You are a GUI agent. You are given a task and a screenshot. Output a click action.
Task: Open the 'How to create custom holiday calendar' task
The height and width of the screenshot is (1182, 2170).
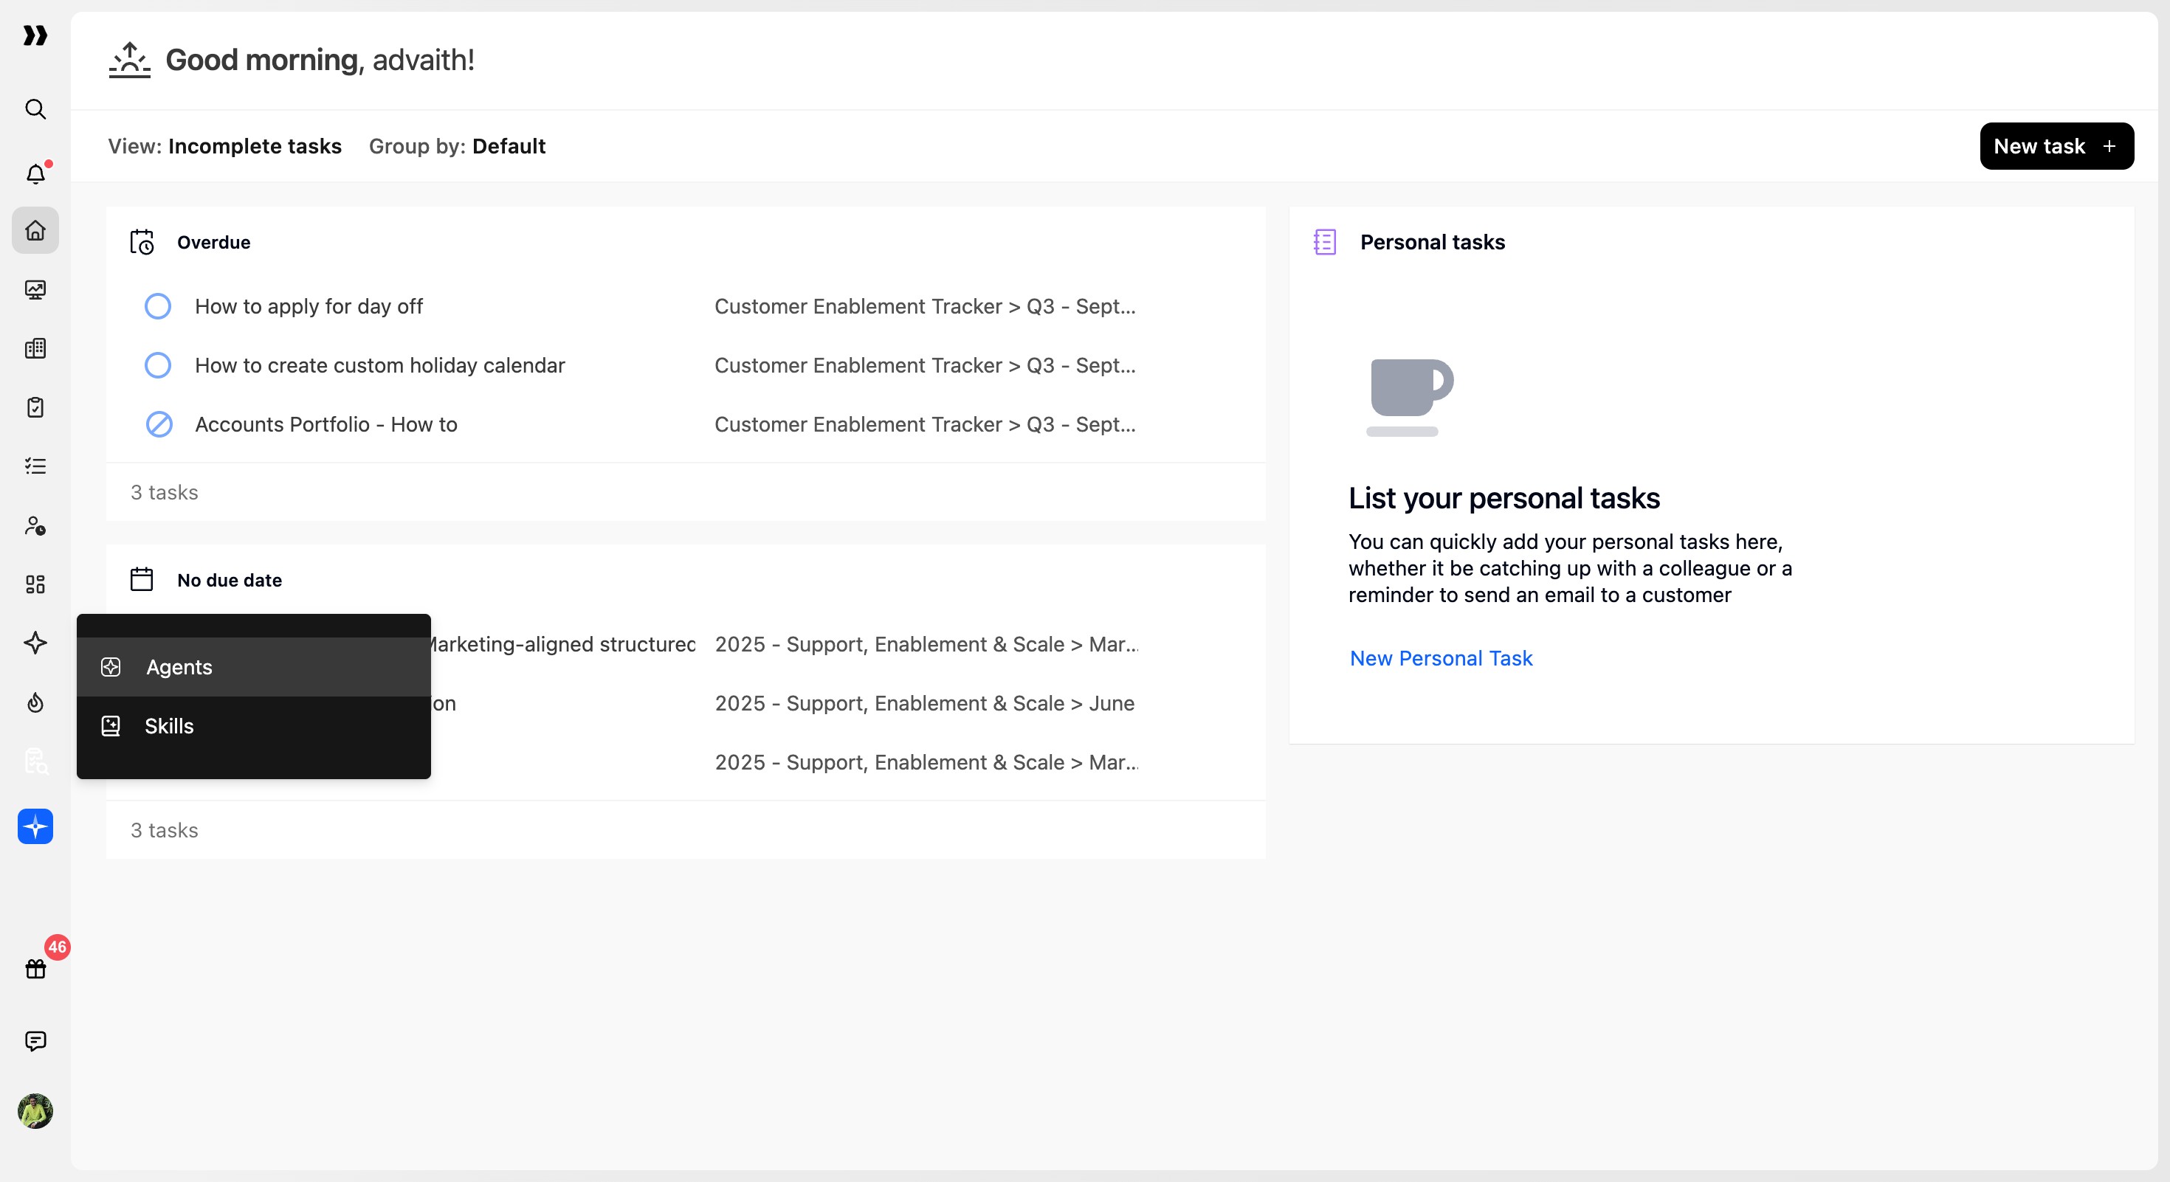(380, 365)
